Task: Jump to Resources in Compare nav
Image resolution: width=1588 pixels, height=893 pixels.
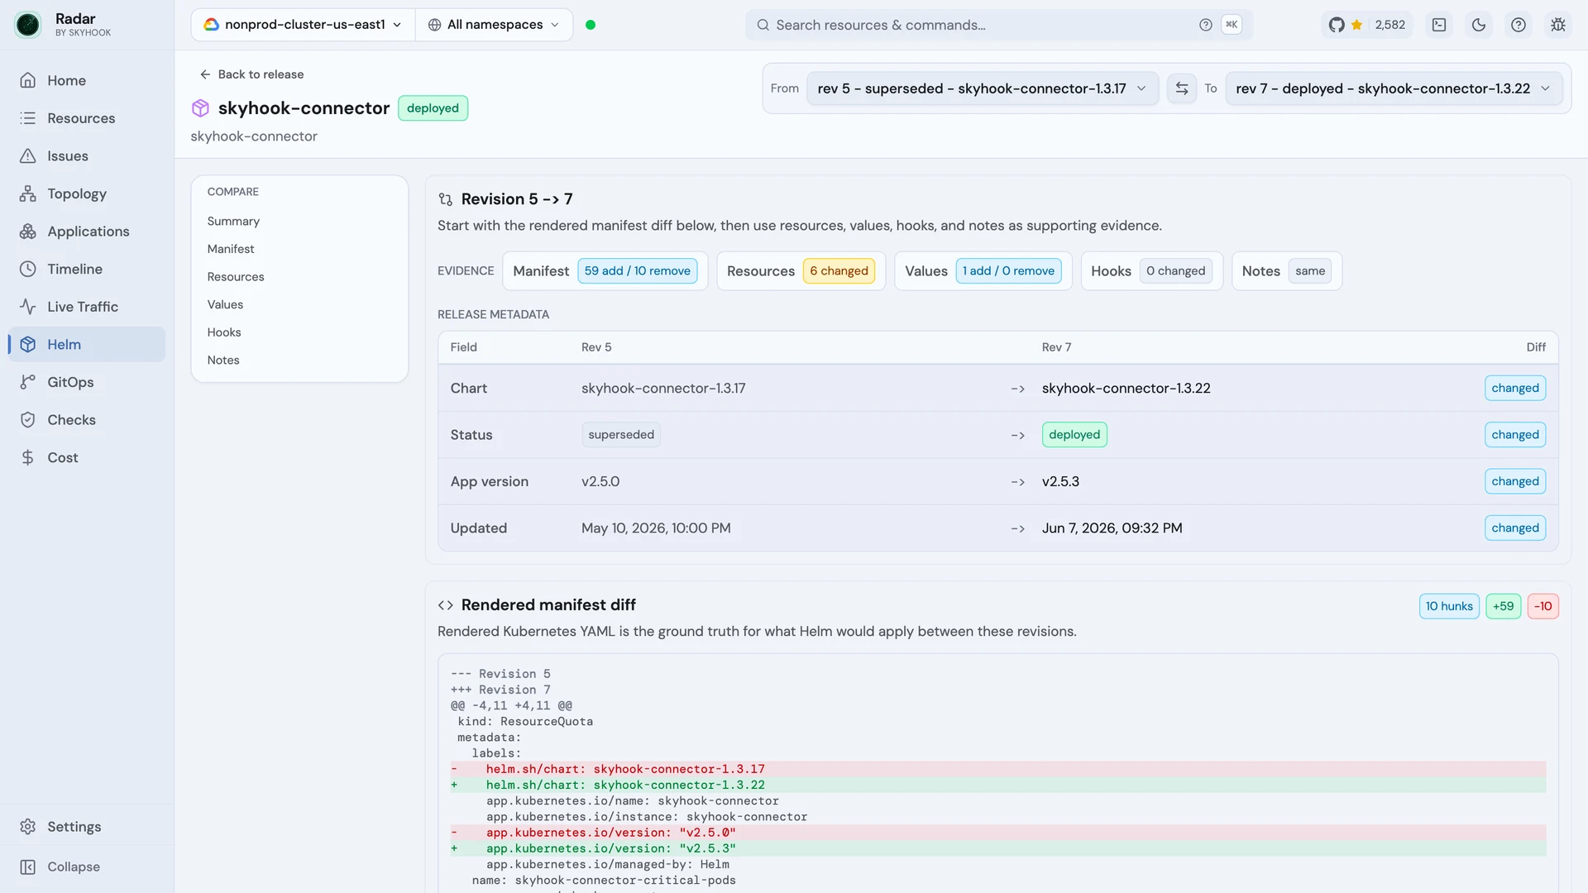Action: pyautogui.click(x=236, y=277)
